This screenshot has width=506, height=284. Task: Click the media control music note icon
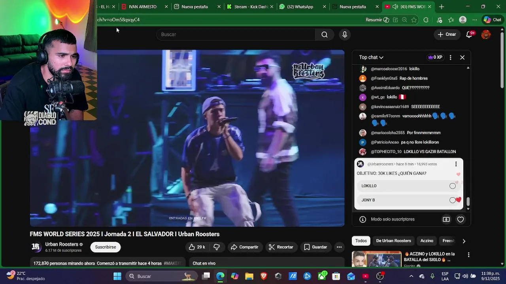coord(439,20)
